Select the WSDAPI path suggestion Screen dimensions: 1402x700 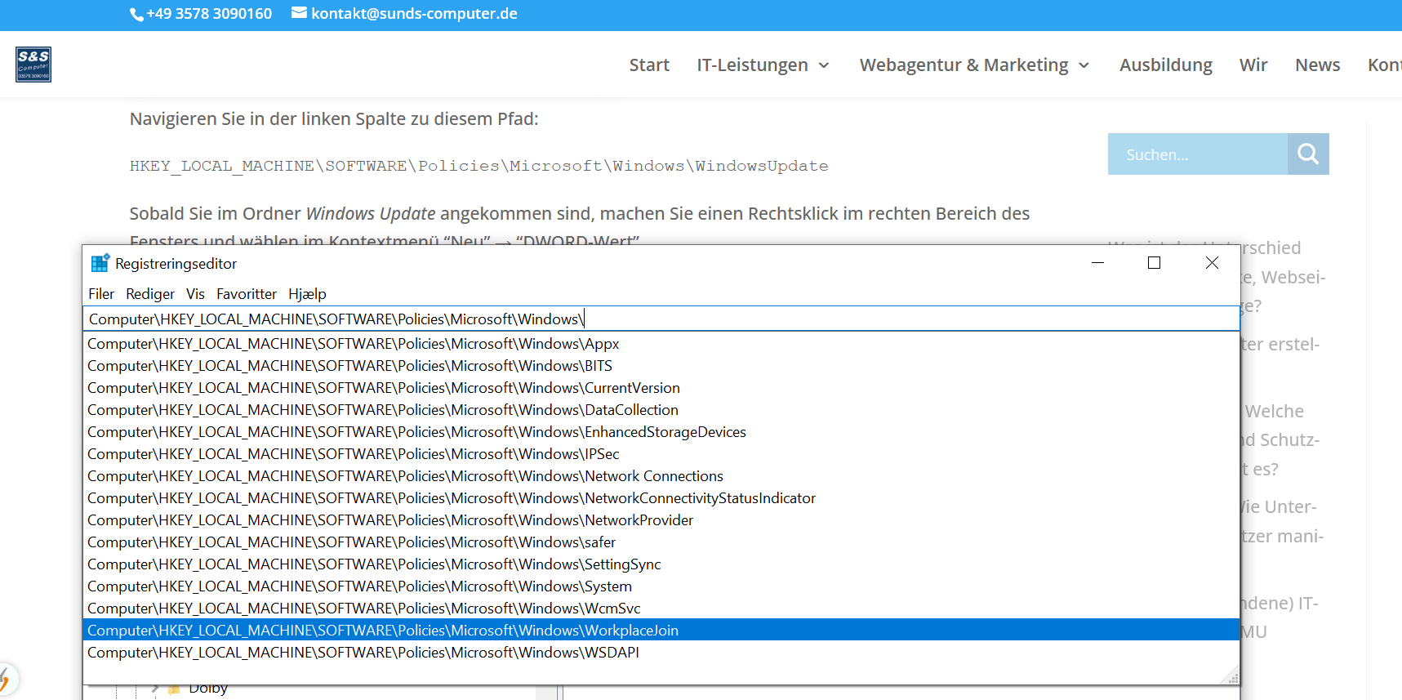[661, 653]
